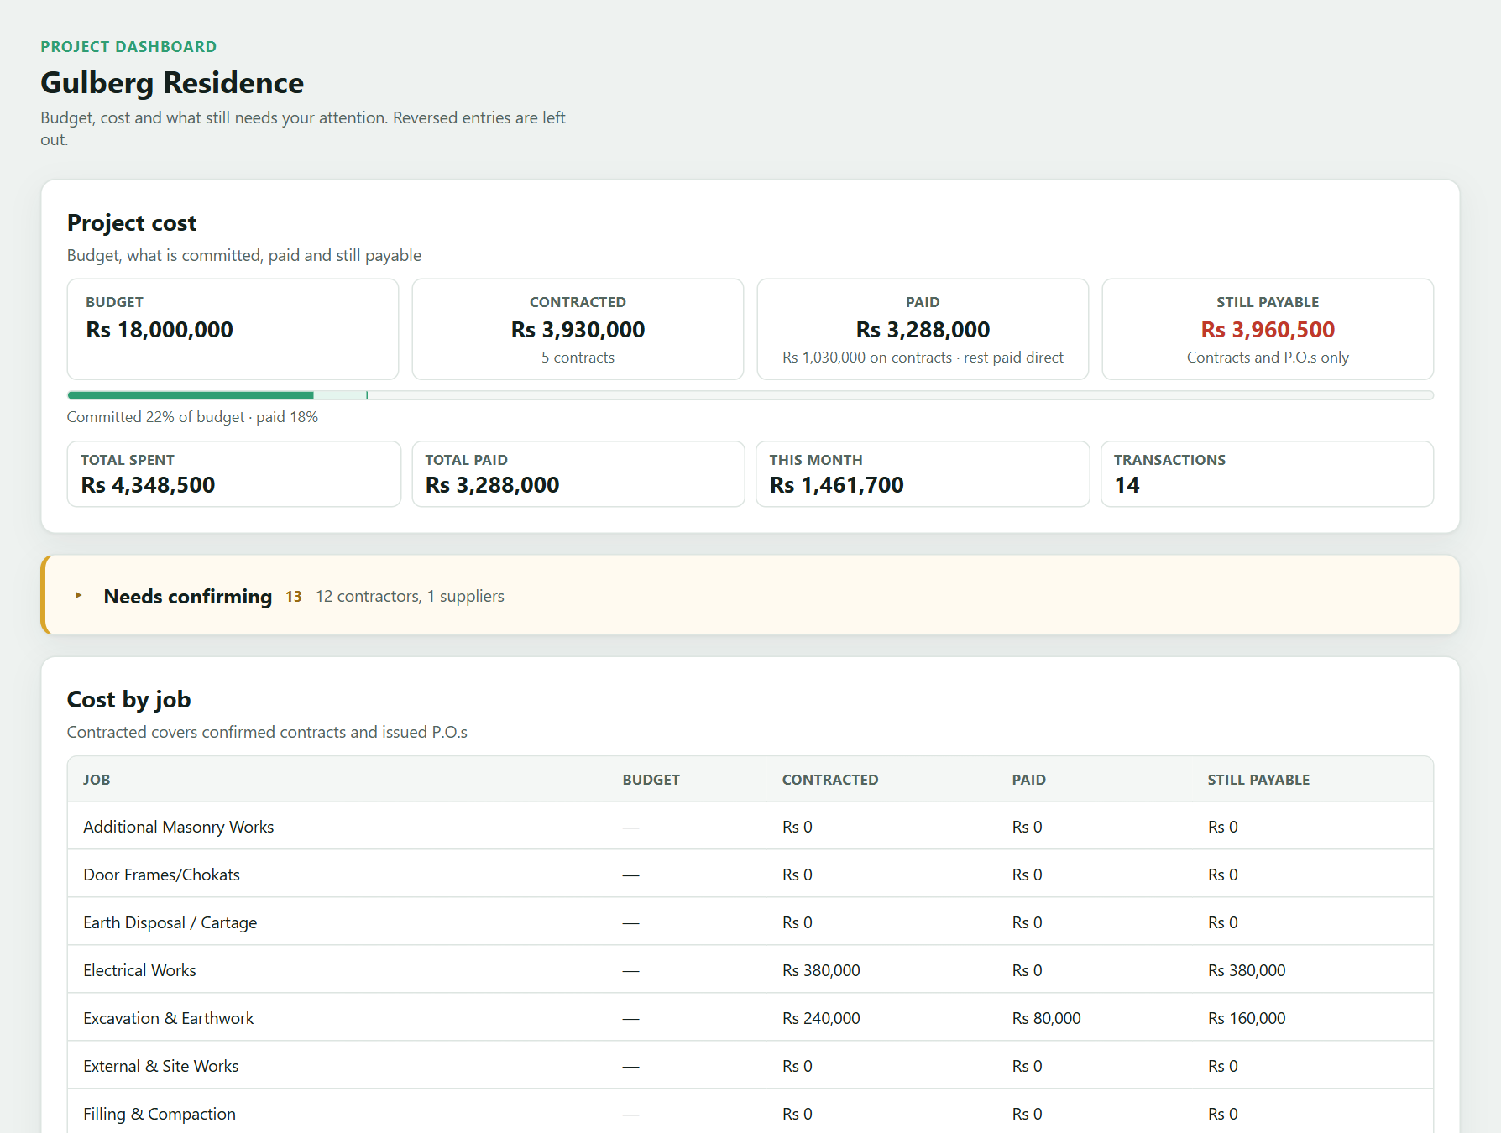Click the Gulberg Residence title

coord(172,83)
